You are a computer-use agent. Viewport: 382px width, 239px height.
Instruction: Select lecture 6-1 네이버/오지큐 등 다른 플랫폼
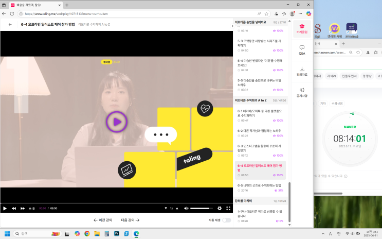[x=260, y=115]
